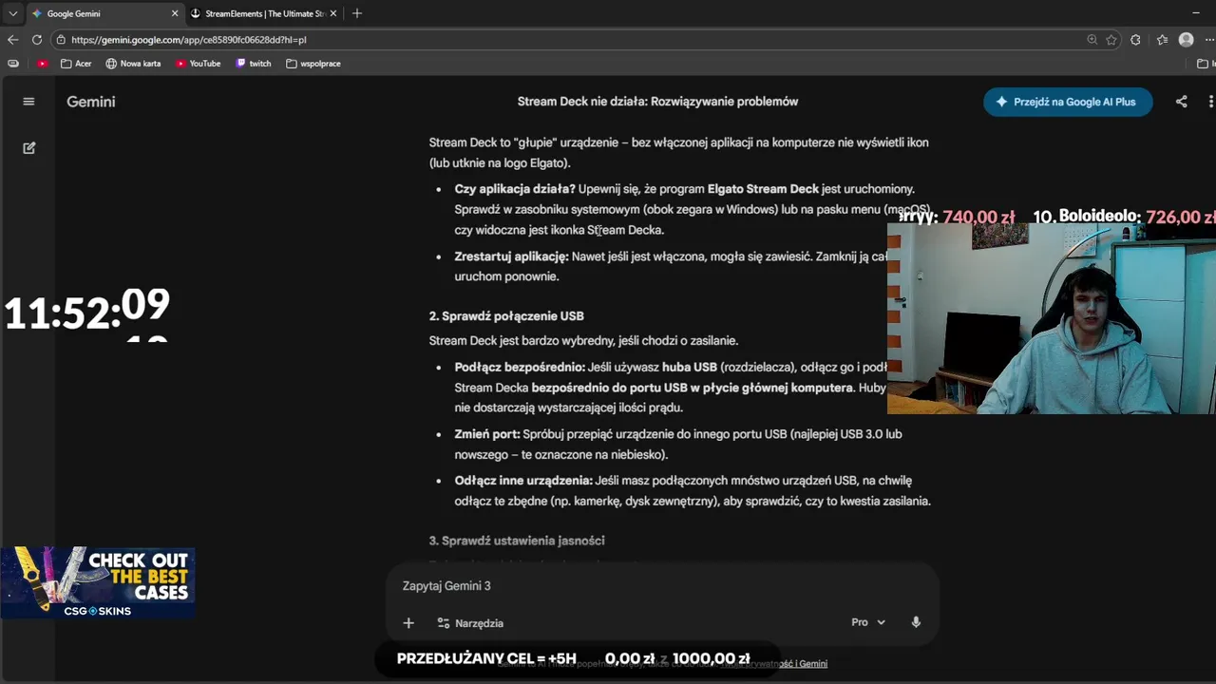Share the conversation via share icon

point(1181,102)
